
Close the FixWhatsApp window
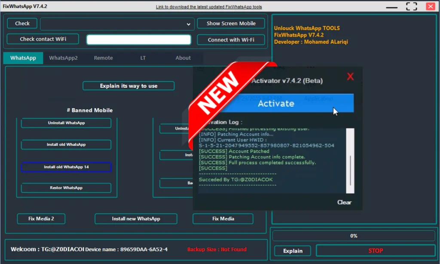pyautogui.click(x=431, y=6)
